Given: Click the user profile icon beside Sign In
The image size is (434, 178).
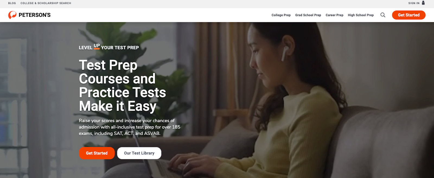Looking at the screenshot, I should 423,3.
